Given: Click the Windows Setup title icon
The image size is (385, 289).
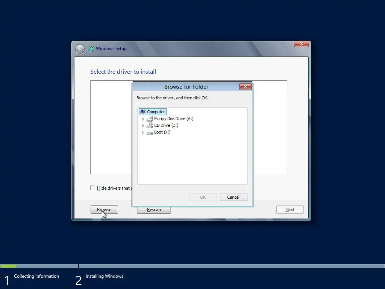Looking at the screenshot, I should [x=91, y=49].
